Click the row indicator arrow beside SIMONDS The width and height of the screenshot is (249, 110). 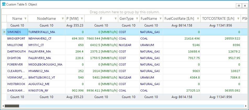point(4,32)
